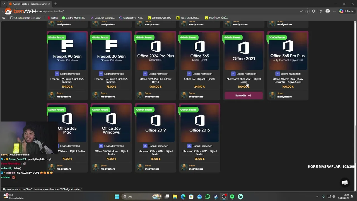Open the Office 2016 product image

(199, 123)
